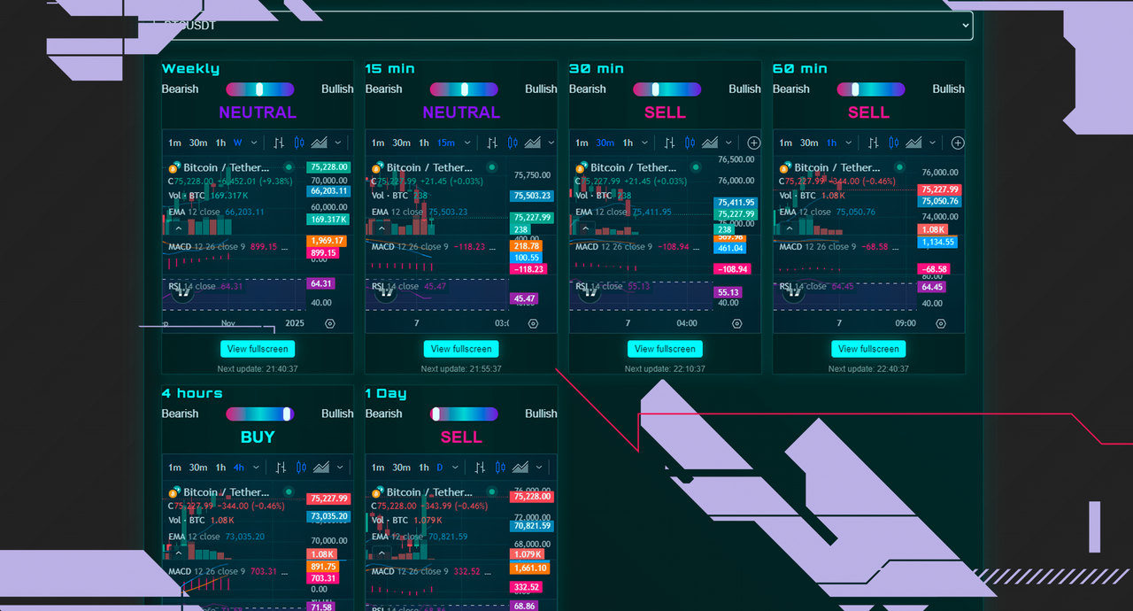
Task: Click 1 Day bearish-bullish sentiment slider
Action: pos(463,414)
